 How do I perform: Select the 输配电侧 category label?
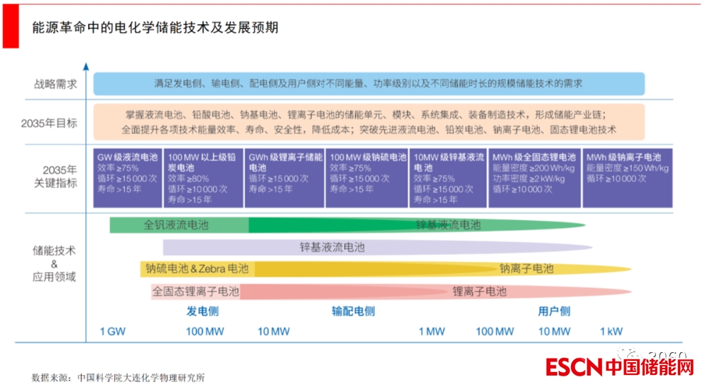pyautogui.click(x=353, y=311)
